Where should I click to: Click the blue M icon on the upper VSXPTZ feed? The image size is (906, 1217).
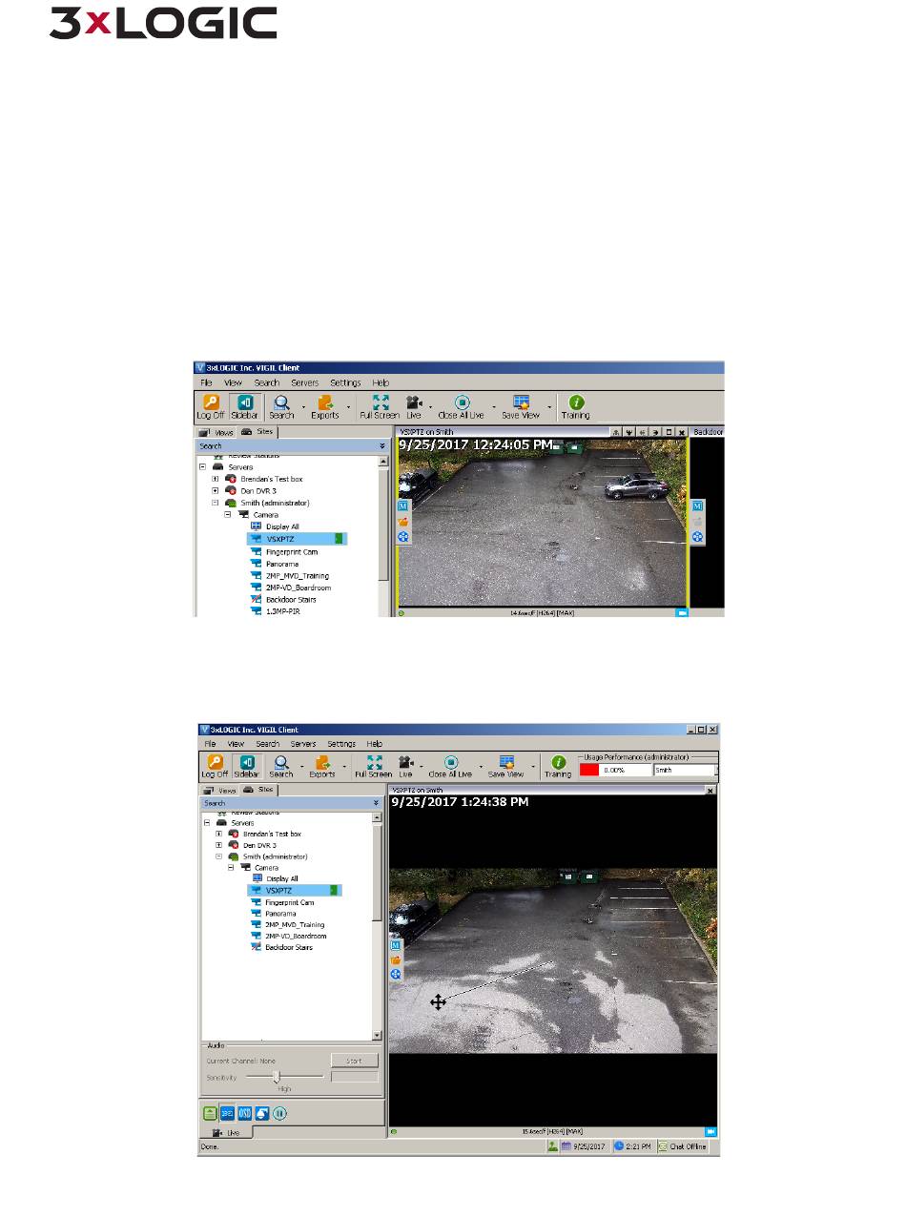tap(402, 505)
